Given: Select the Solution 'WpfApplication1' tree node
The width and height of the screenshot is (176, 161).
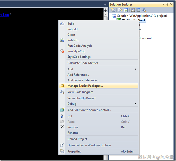Looking at the screenshot, I should coord(142,16).
